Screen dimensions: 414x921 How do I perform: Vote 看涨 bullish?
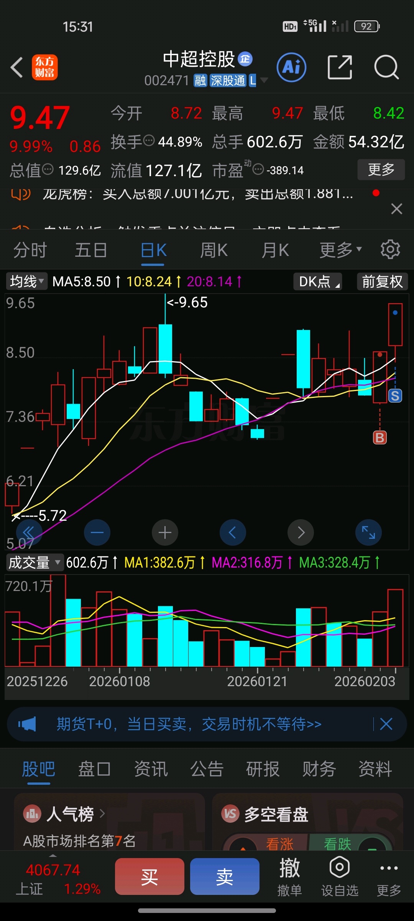279,843
